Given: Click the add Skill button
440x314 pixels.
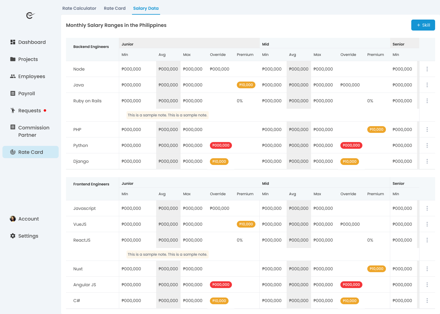Looking at the screenshot, I should [423, 25].
